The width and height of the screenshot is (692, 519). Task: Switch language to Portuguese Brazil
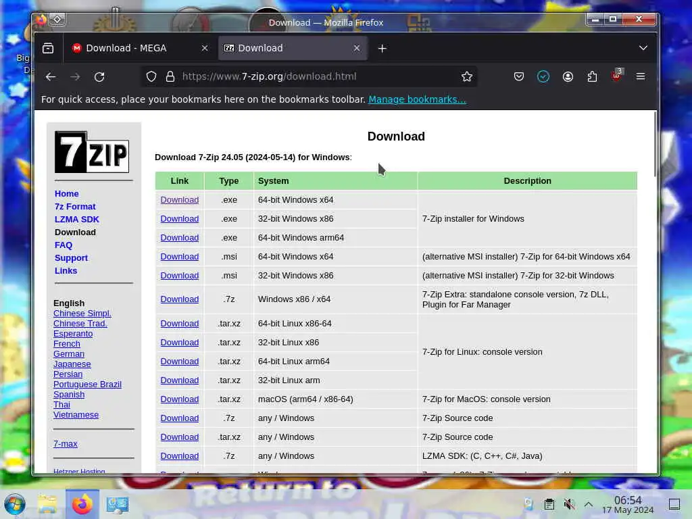point(87,385)
